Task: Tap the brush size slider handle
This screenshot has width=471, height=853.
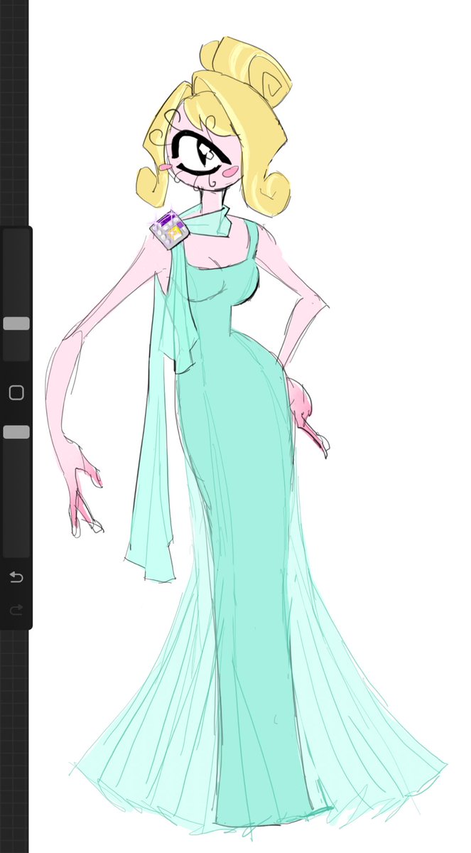Action: (x=16, y=323)
